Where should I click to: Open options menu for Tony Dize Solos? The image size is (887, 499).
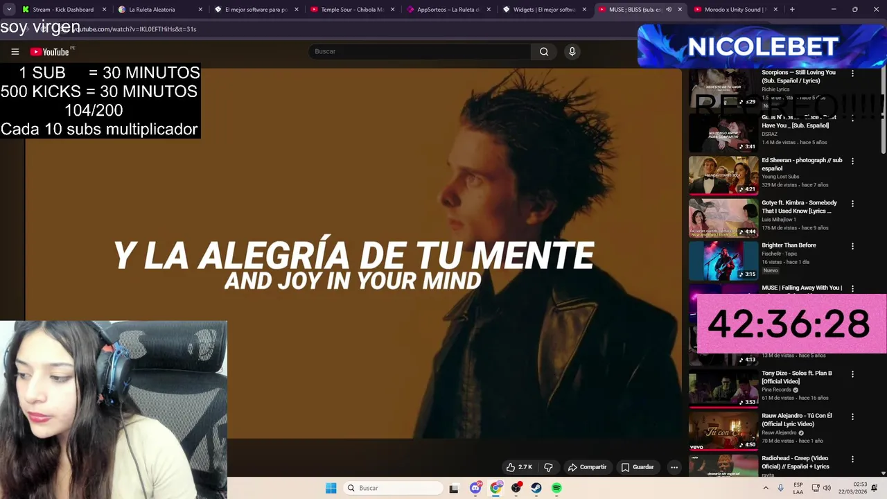point(852,374)
